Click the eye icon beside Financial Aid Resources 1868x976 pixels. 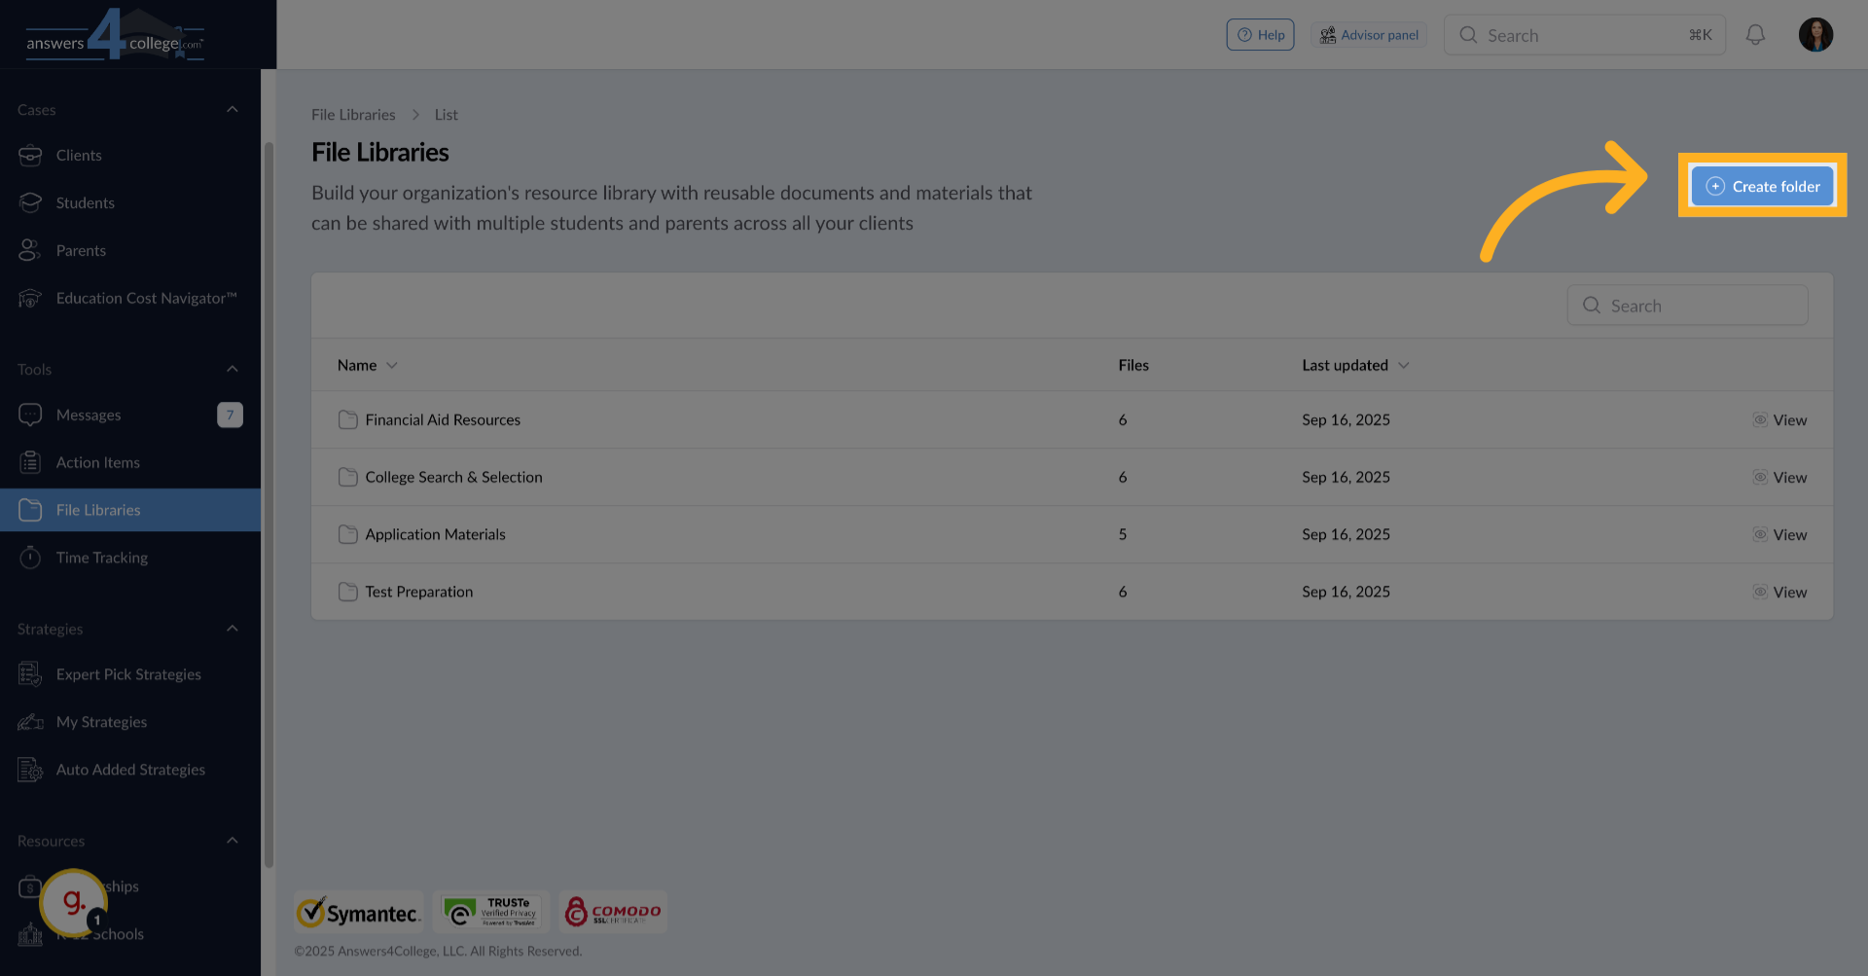pos(1759,419)
